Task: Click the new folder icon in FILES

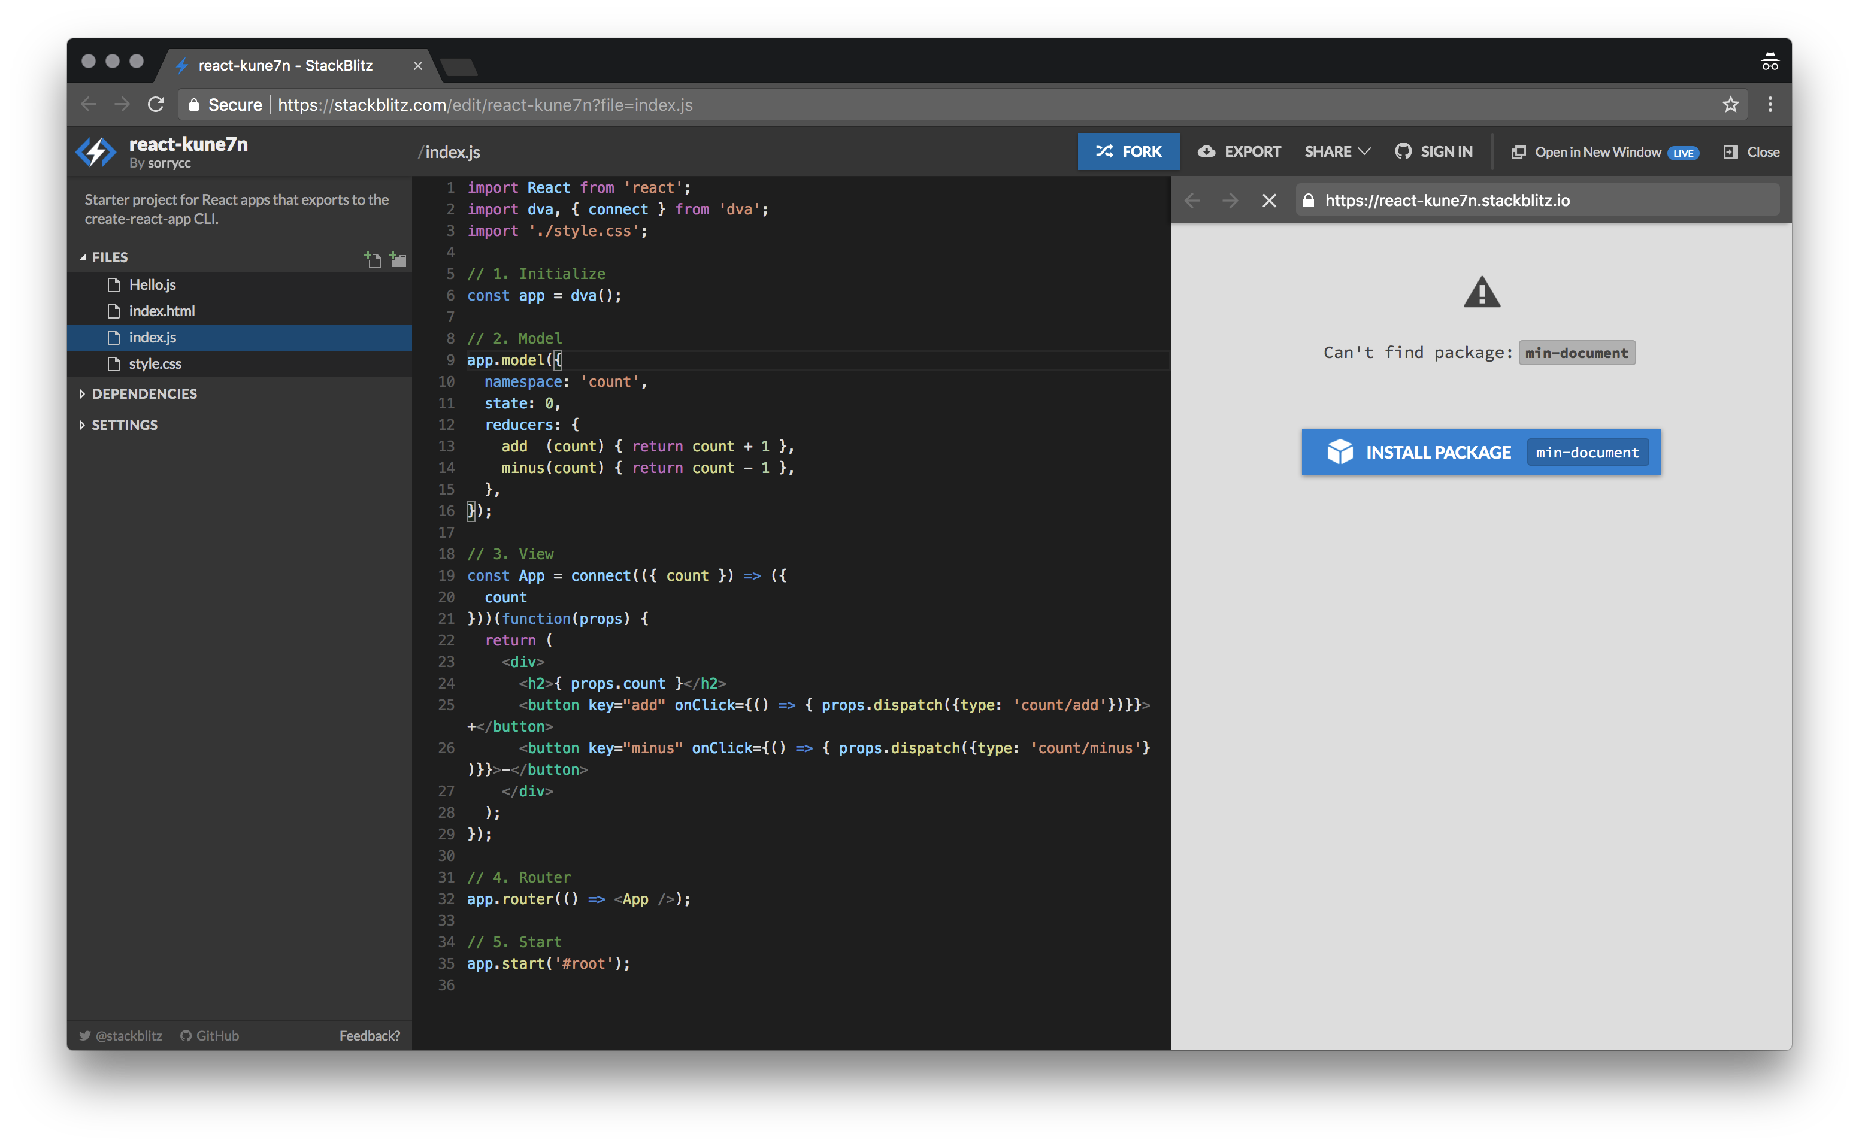Action: (398, 259)
